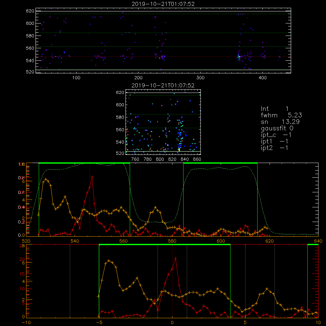
Task: Click the long green bar atop the bottom plot
Action: coord(165,244)
